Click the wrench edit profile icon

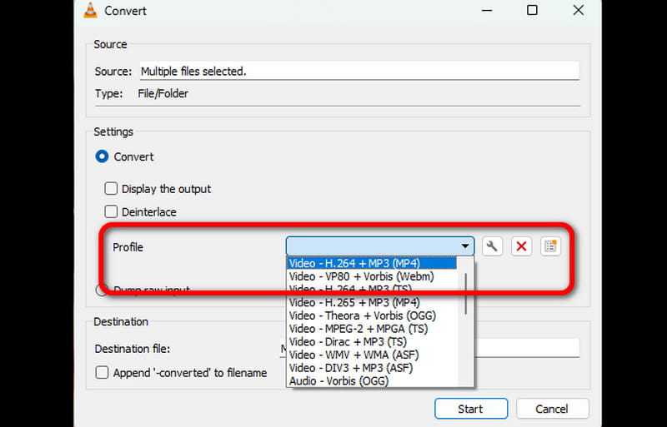click(493, 246)
